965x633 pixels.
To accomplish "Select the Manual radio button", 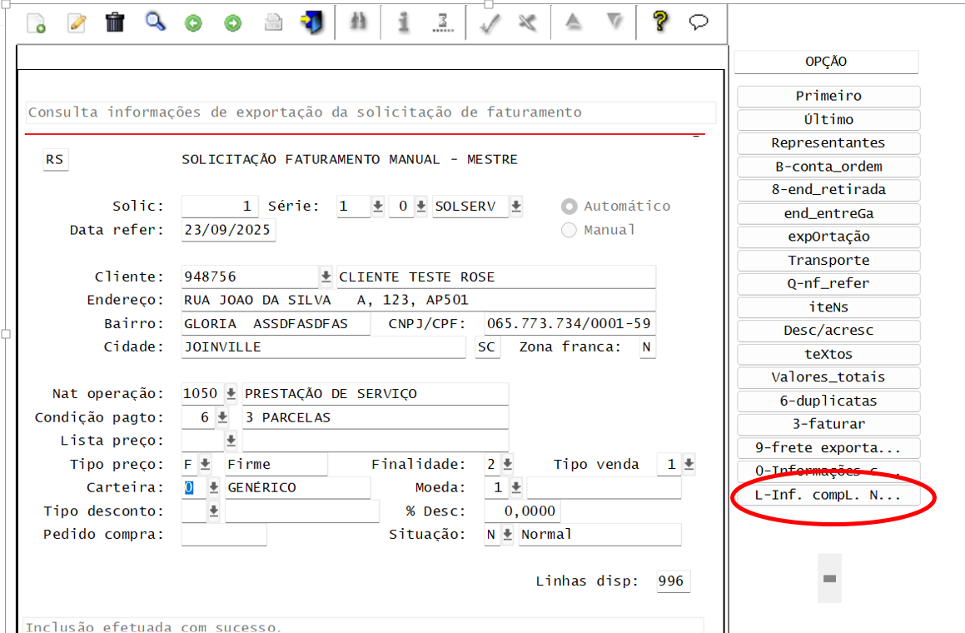I will 570,230.
